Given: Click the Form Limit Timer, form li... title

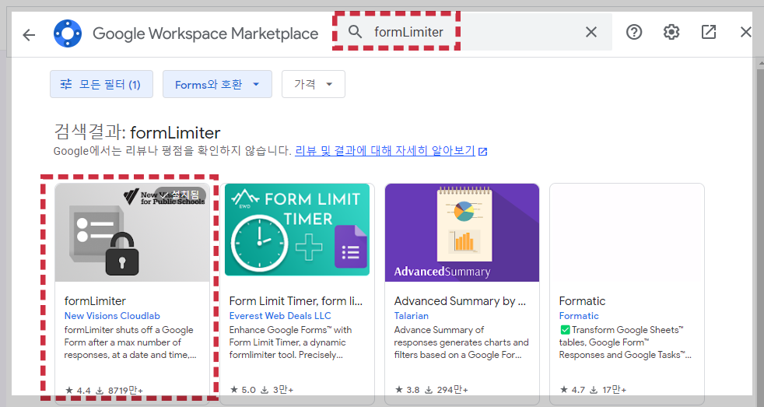Looking at the screenshot, I should [296, 300].
